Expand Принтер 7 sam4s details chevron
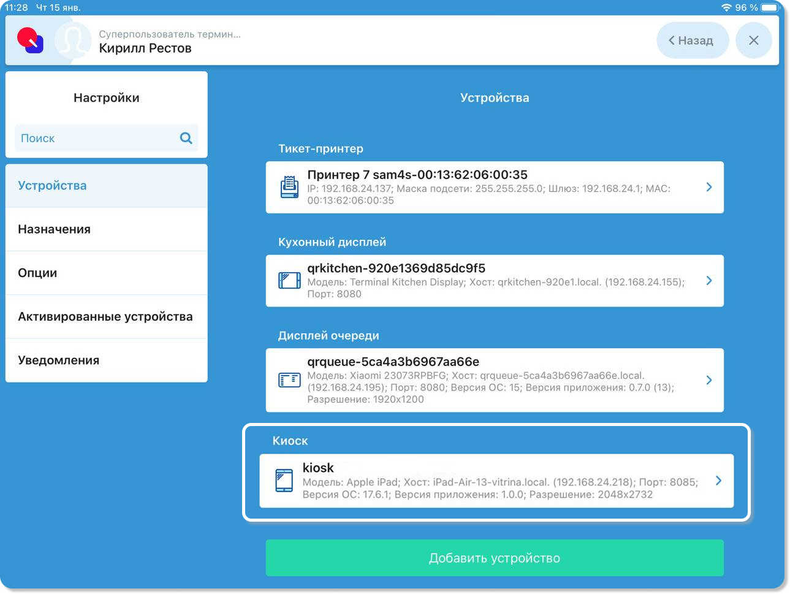Viewport: 790px width, 594px height. [709, 187]
